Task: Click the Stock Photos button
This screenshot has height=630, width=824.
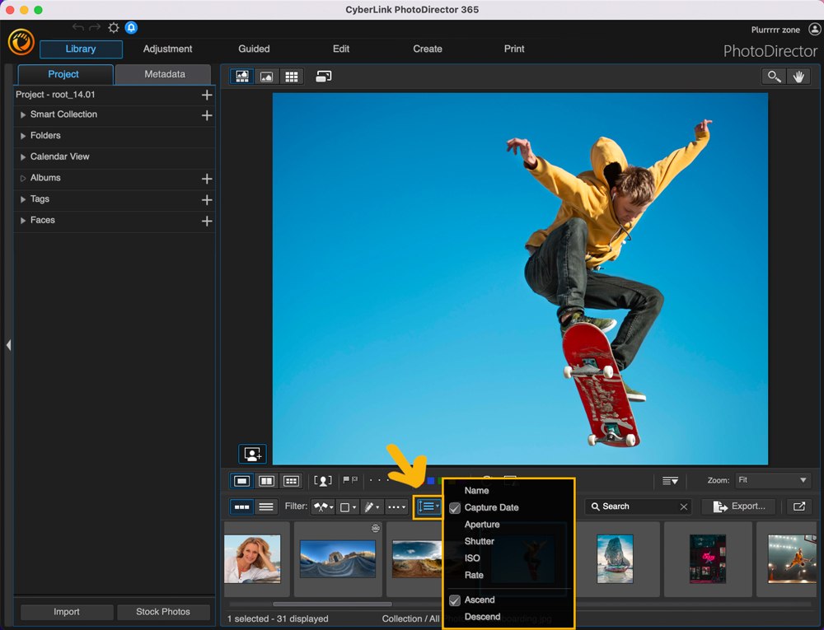Action: (x=163, y=612)
